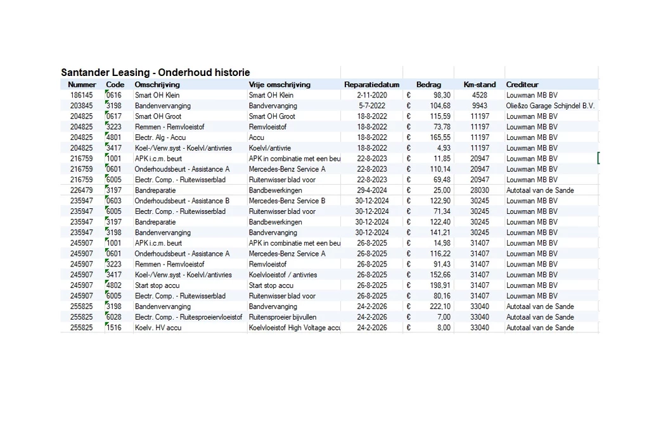
Task: Select the title 'Santander Leasing - Onderhoud historie'
Action: 155,72
